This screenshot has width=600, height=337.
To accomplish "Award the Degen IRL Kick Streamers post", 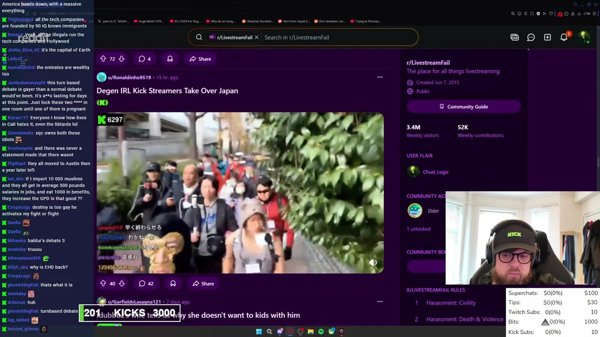I will point(173,284).
